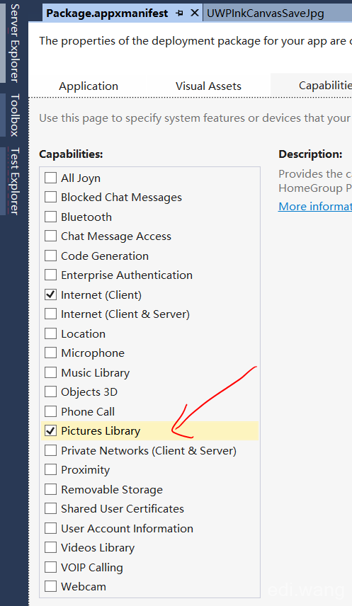Check the Videos Library capability
352x606 pixels.
[x=51, y=548]
